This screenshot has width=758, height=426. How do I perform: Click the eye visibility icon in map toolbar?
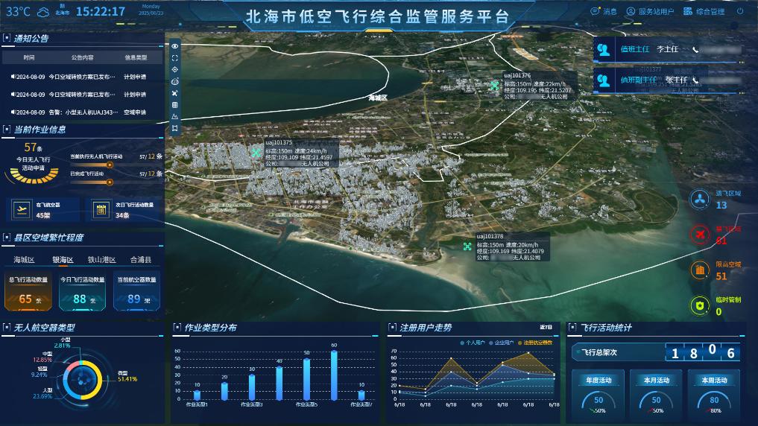point(174,46)
